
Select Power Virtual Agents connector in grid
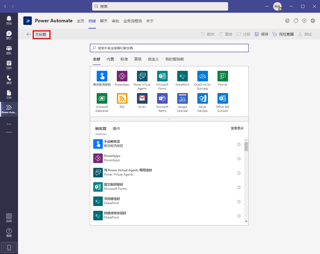(142, 76)
